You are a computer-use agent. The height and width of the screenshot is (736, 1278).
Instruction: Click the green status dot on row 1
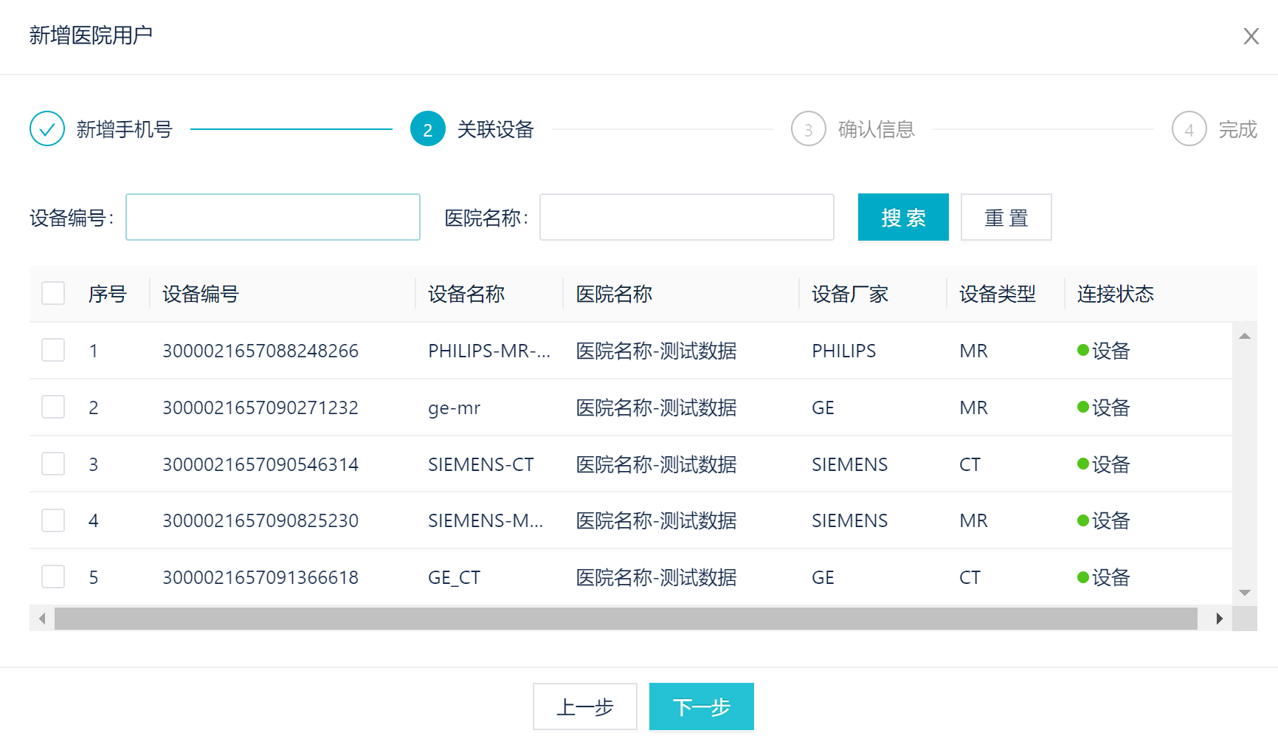tap(1084, 351)
